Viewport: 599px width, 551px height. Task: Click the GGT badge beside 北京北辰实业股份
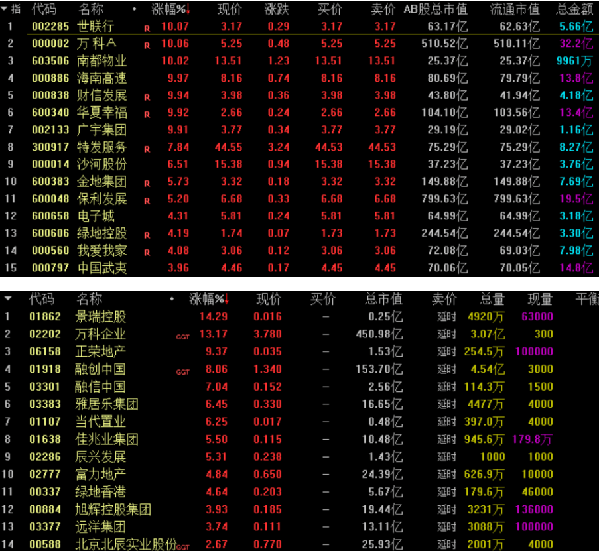pyautogui.click(x=182, y=547)
